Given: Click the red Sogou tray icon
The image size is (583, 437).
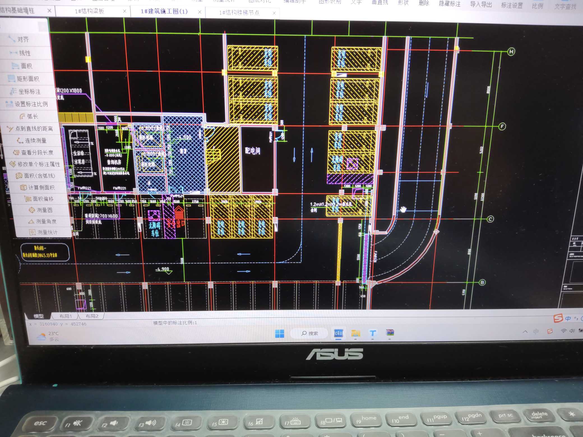Looking at the screenshot, I should coord(550,331).
